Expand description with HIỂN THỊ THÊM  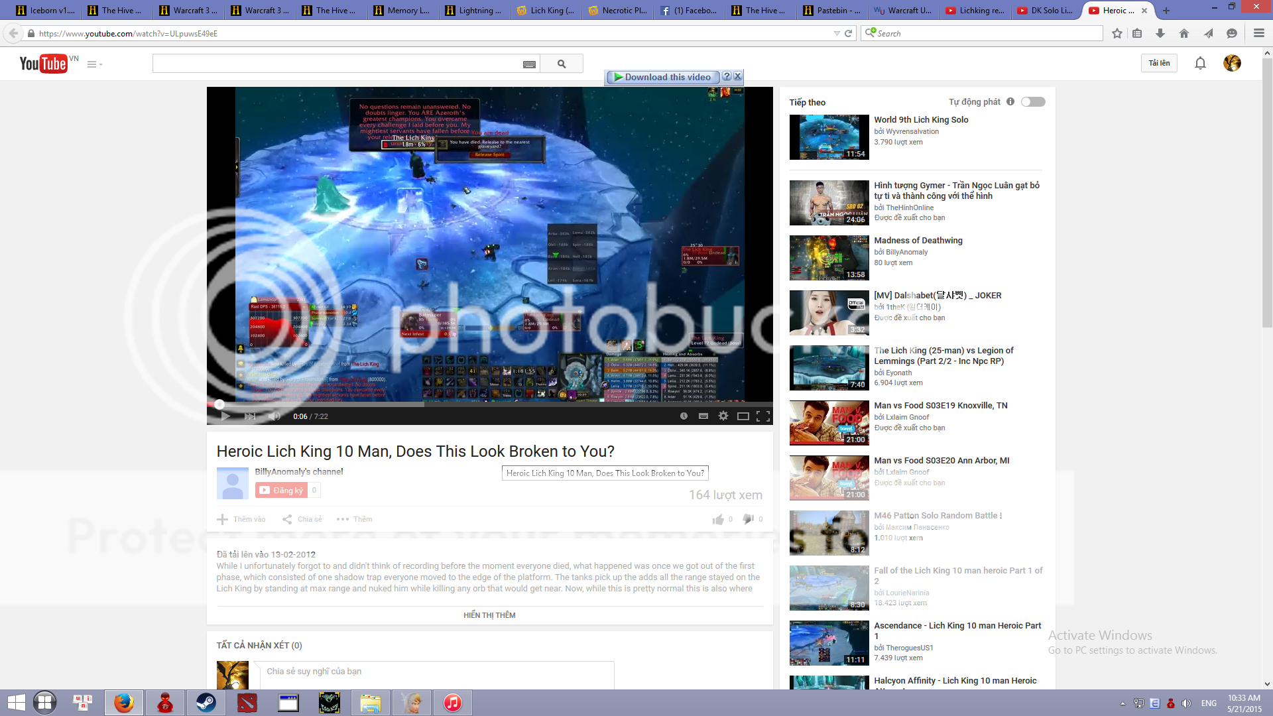coord(489,615)
